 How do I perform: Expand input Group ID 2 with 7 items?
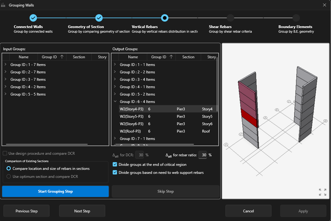[x=6, y=72]
